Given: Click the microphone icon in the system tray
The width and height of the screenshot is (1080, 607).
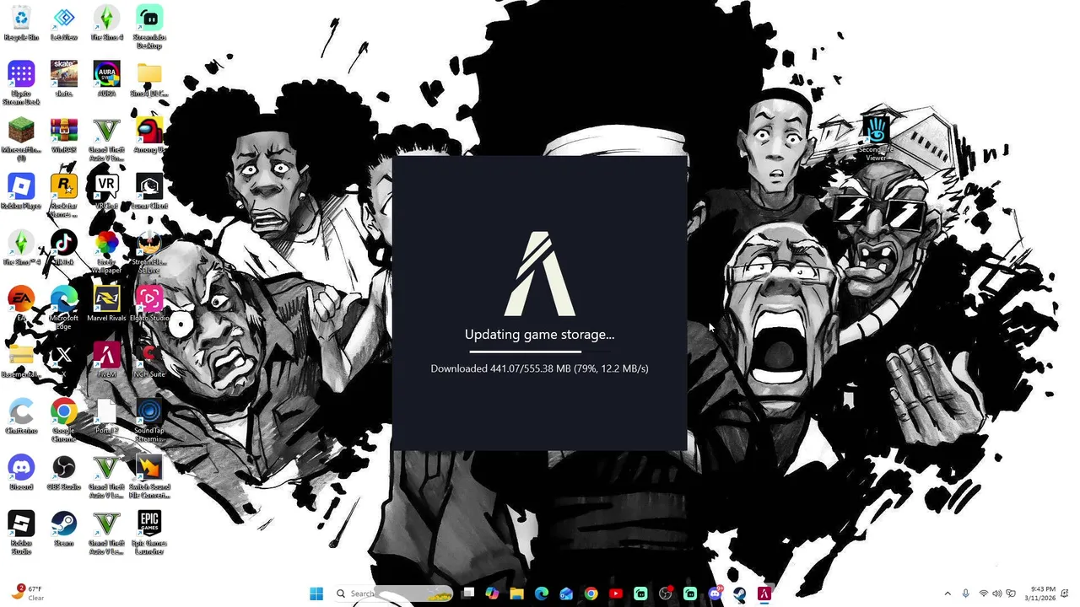Looking at the screenshot, I should (966, 594).
